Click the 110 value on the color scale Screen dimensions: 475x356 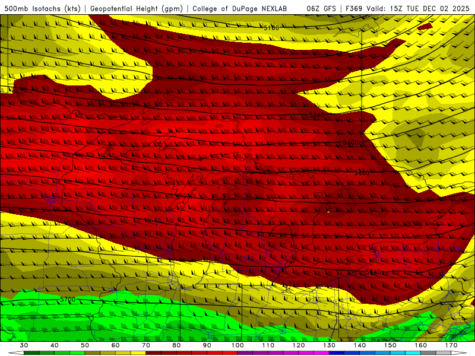point(268,345)
